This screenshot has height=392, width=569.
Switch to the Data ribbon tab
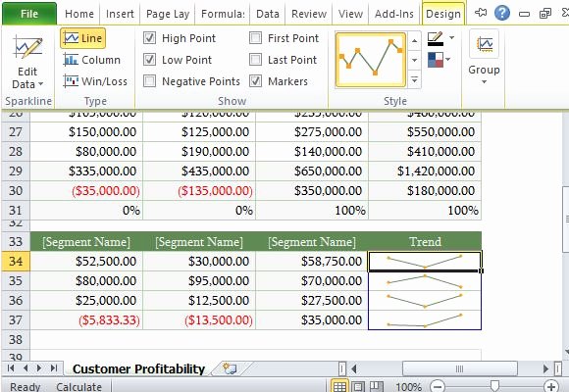pyautogui.click(x=268, y=14)
